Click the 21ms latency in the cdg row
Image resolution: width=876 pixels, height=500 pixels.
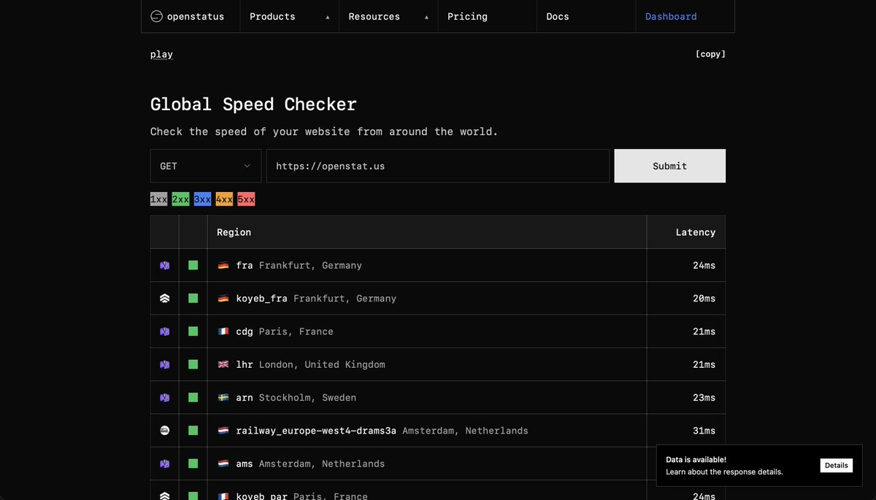pyautogui.click(x=704, y=331)
